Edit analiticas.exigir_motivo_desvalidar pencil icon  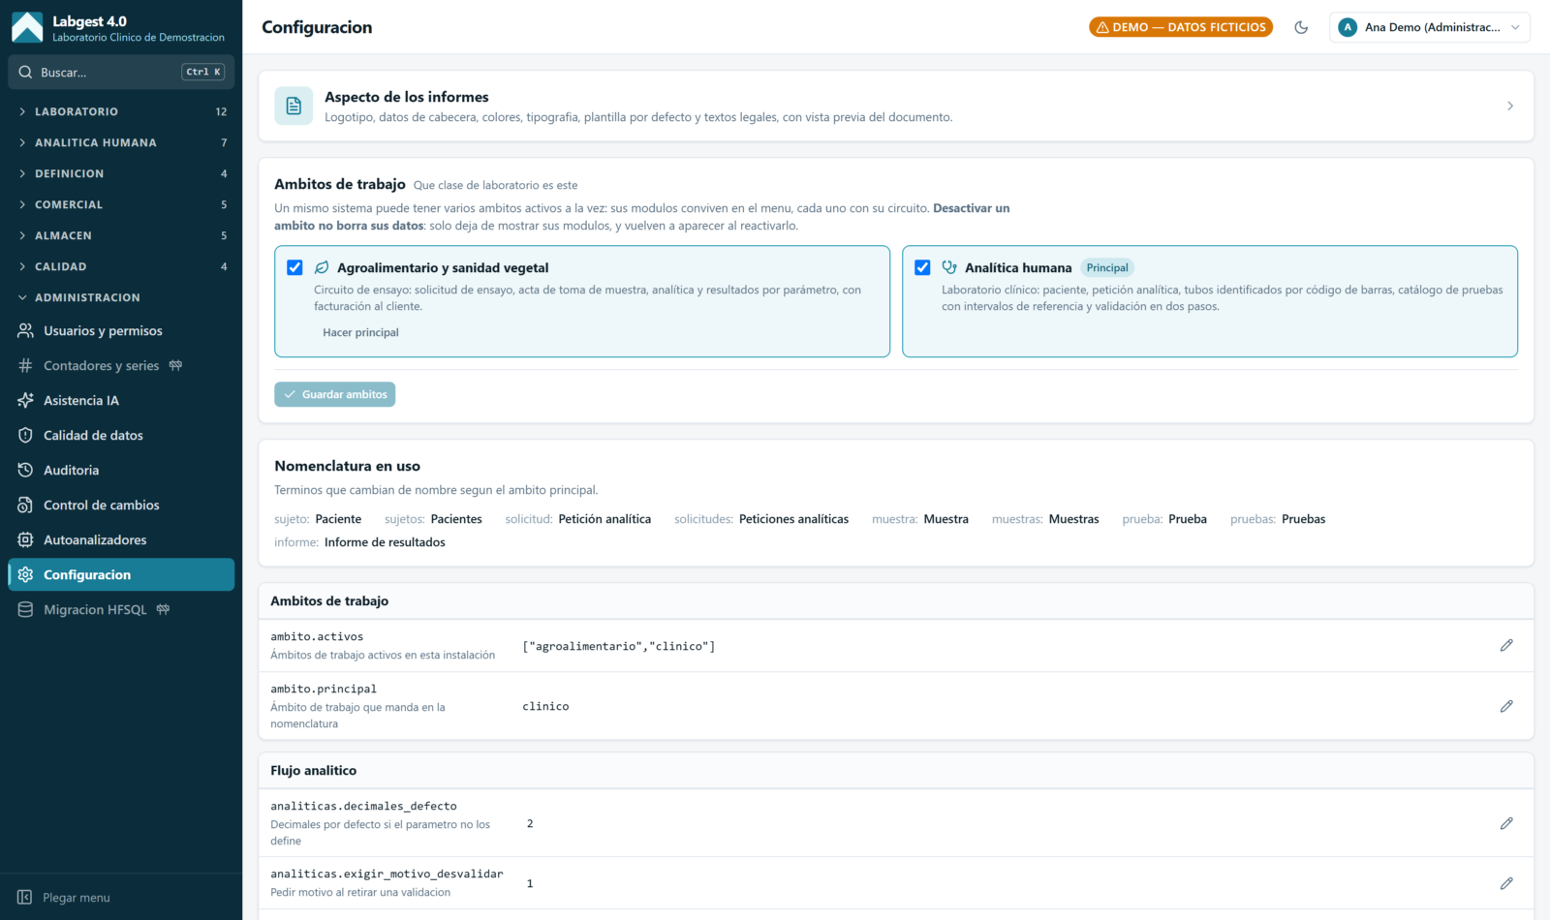pyautogui.click(x=1506, y=883)
